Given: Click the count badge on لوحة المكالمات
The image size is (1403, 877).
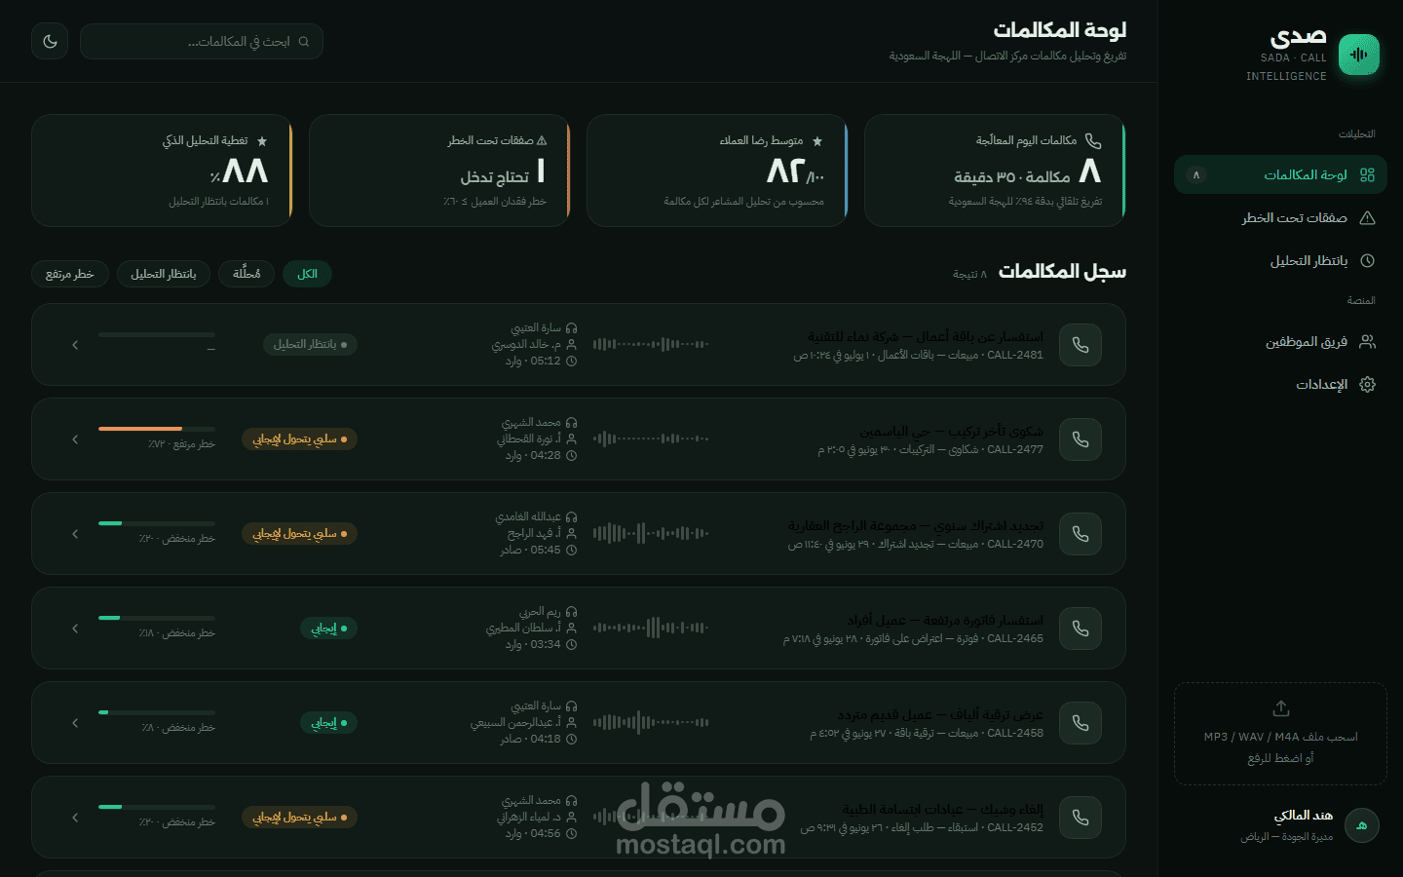Looking at the screenshot, I should tap(1196, 174).
